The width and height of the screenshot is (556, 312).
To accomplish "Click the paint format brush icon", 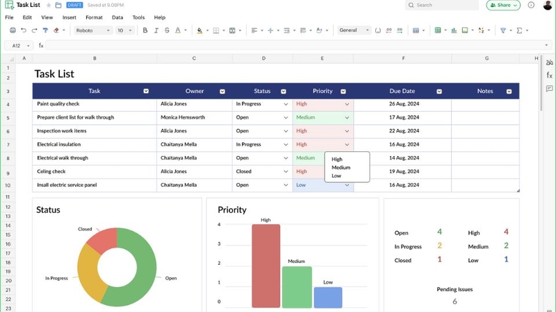I will (45, 31).
